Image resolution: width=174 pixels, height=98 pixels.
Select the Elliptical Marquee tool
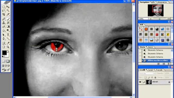tap(4, 7)
